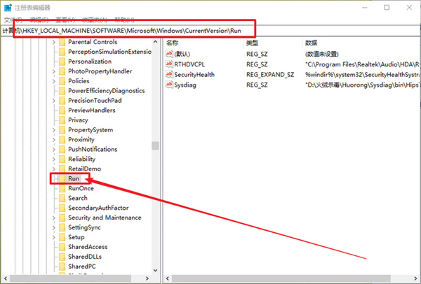The height and width of the screenshot is (284, 421).
Task: Click the PowerEfficiencyDiagnostics folder icon
Action: (x=62, y=91)
